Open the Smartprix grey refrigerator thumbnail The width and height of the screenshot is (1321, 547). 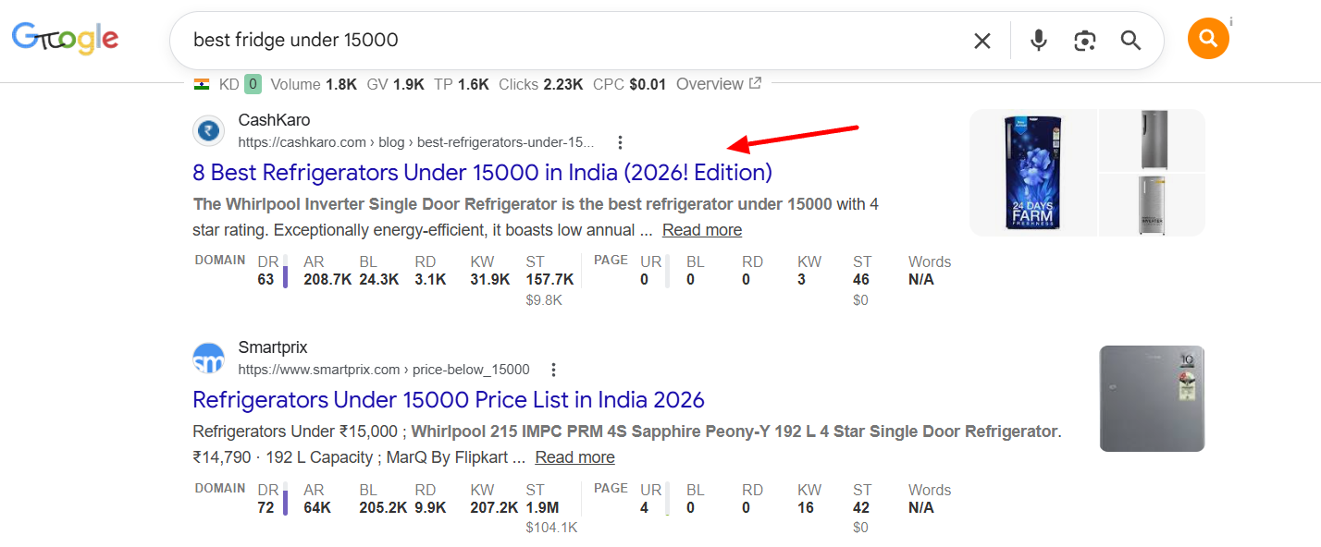pos(1152,398)
